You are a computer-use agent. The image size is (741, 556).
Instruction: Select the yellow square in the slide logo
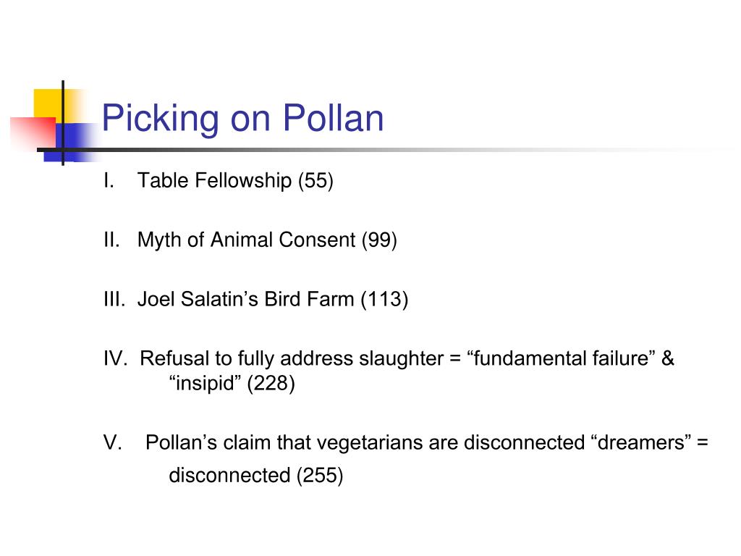[48, 104]
